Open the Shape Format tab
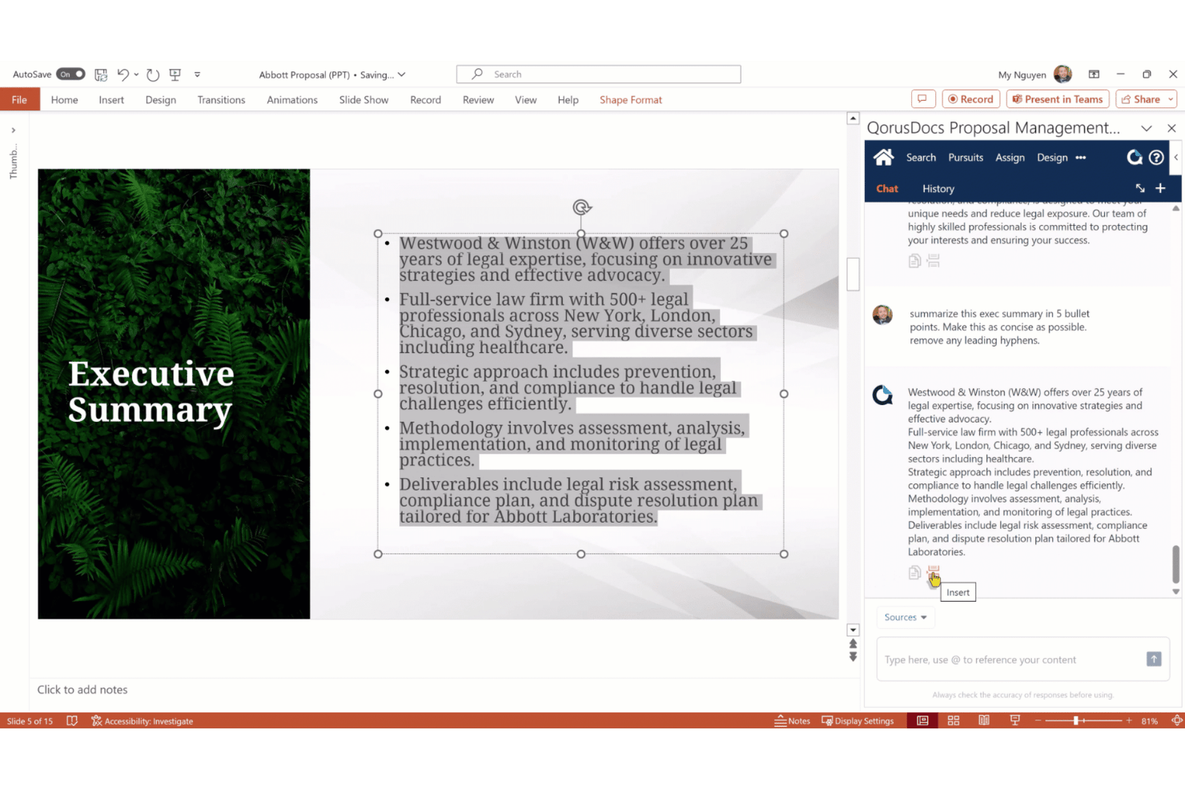Screen dimensions: 1185x790 631,100
